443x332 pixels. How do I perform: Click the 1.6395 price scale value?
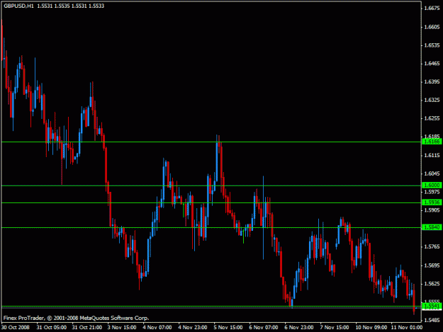click(432, 82)
